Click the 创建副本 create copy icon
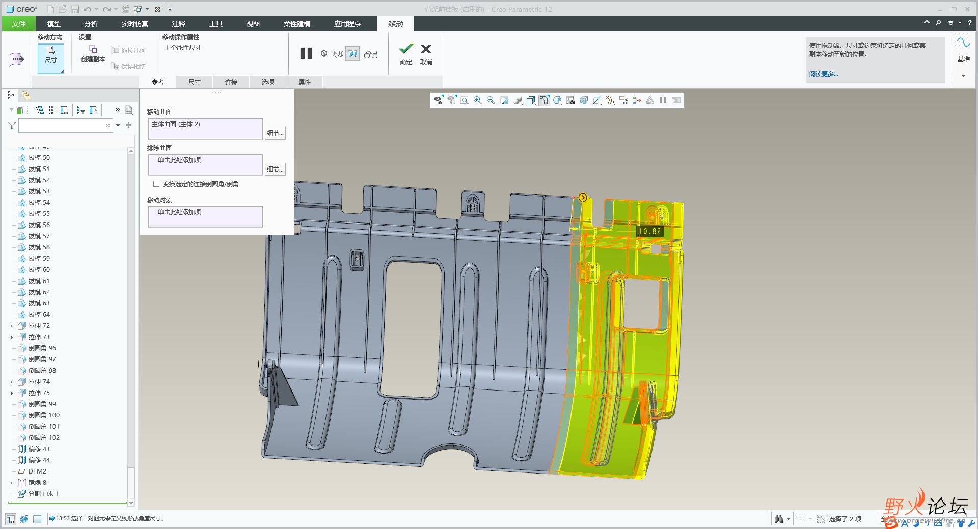 click(x=93, y=50)
